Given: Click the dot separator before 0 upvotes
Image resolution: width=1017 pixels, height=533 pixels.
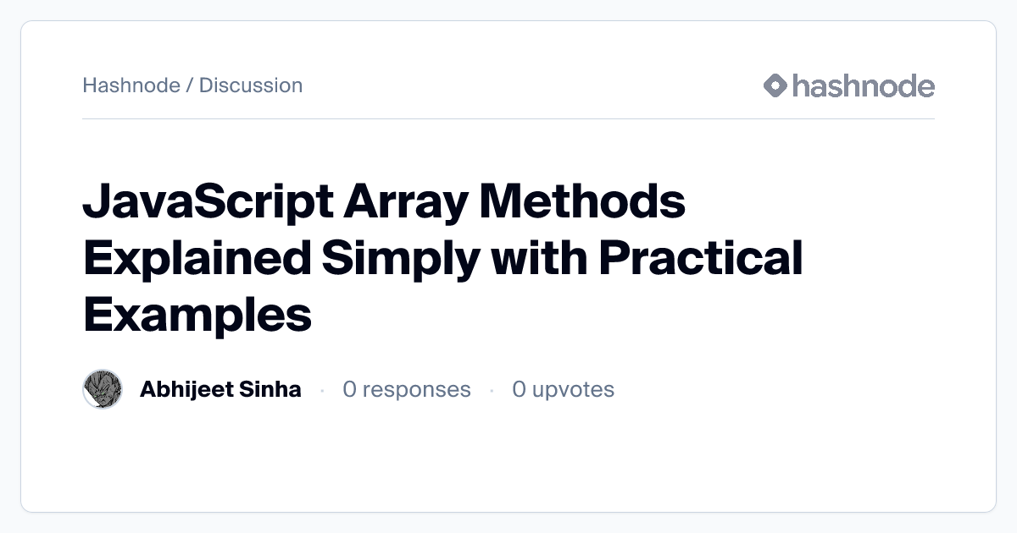Looking at the screenshot, I should pyautogui.click(x=492, y=390).
